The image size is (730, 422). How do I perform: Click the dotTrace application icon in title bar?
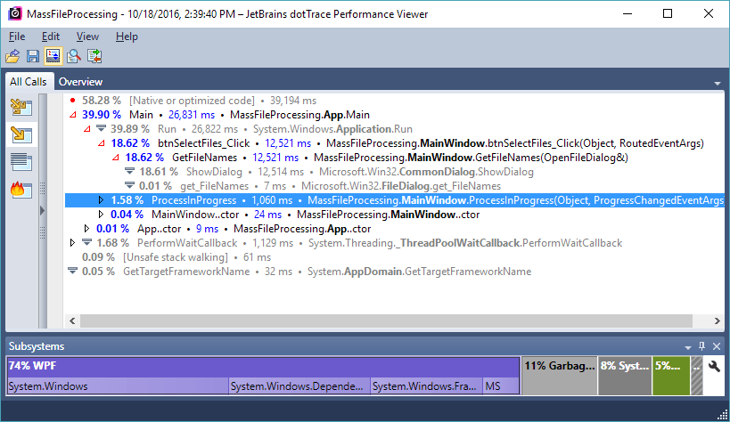pos(14,13)
